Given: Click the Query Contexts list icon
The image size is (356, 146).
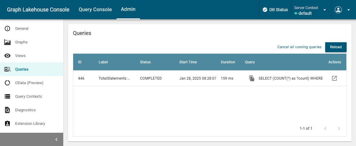Looking at the screenshot, I should tap(8, 97).
